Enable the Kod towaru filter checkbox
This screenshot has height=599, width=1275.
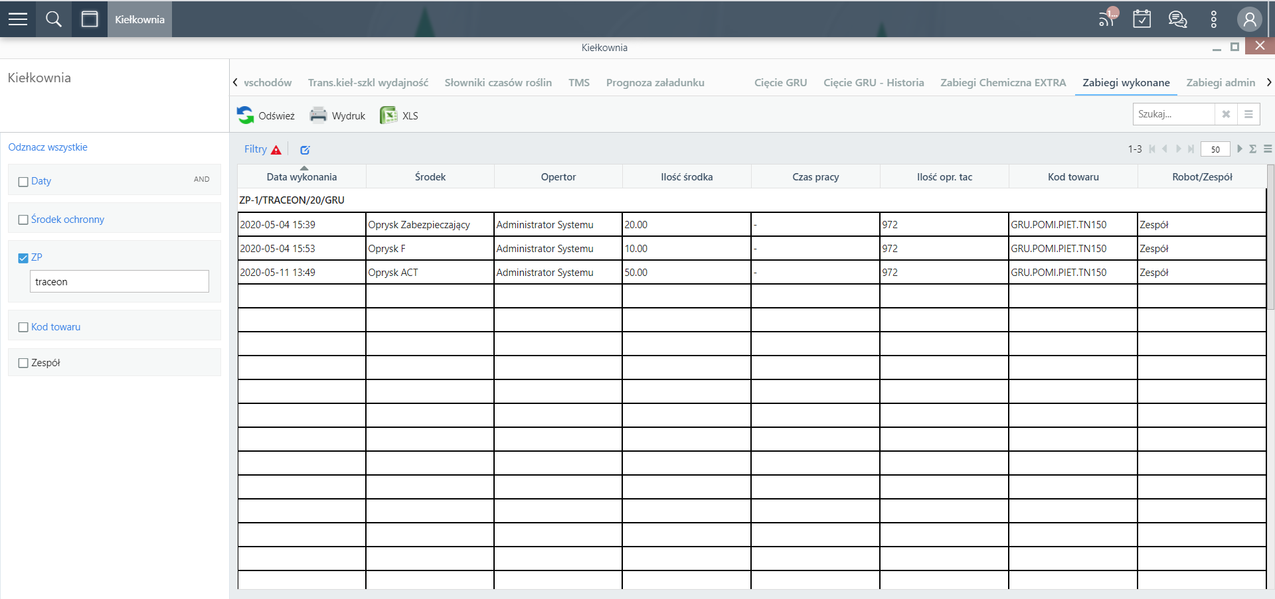pos(23,327)
